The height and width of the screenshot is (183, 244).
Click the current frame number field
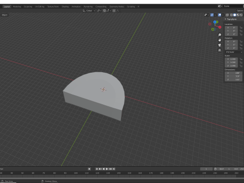(206, 169)
